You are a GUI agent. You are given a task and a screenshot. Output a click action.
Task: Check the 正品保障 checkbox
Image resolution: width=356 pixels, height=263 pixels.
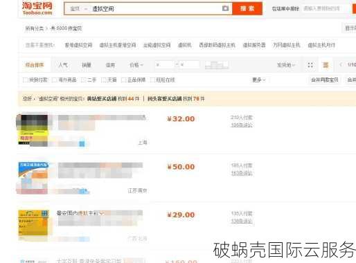coord(123,80)
